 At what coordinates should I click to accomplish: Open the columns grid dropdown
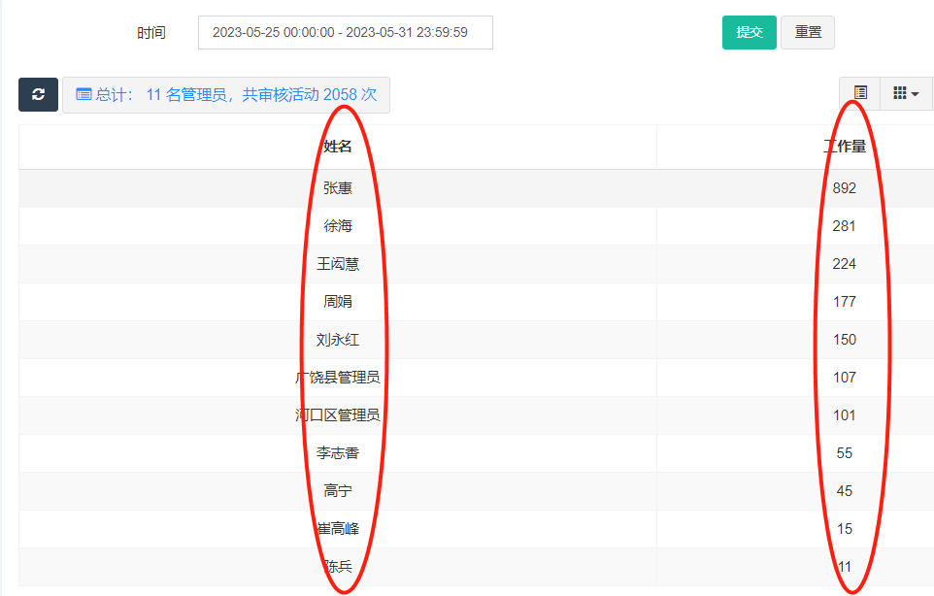[906, 93]
